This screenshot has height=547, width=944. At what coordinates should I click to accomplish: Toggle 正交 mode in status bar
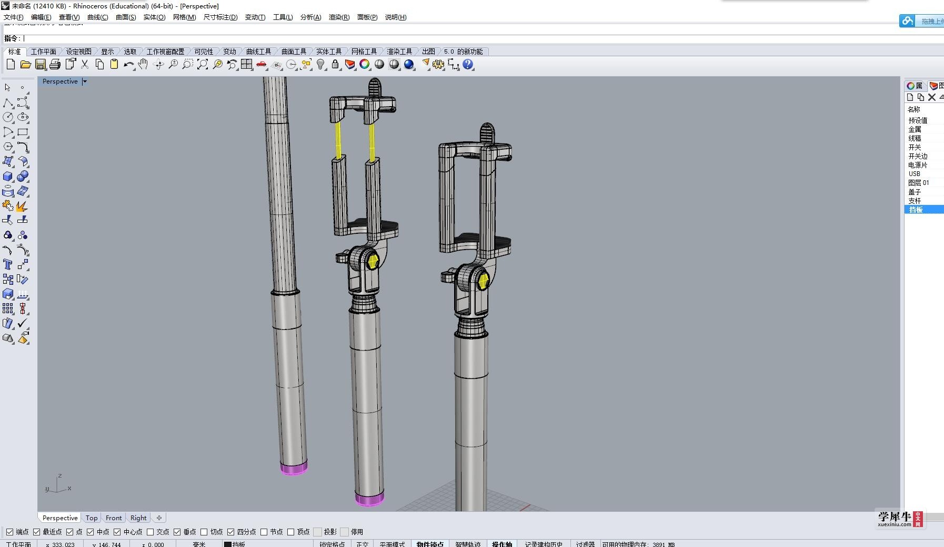pos(362,544)
